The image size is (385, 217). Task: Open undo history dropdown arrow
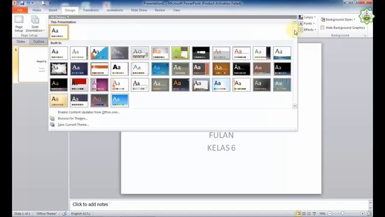32,3
